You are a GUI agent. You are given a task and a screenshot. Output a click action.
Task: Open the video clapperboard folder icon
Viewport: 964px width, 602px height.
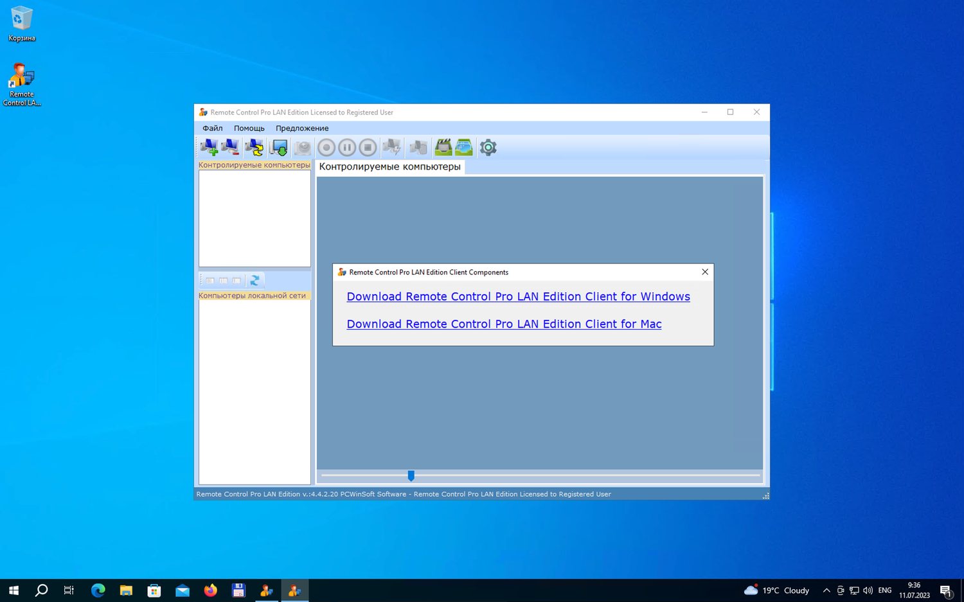click(443, 147)
